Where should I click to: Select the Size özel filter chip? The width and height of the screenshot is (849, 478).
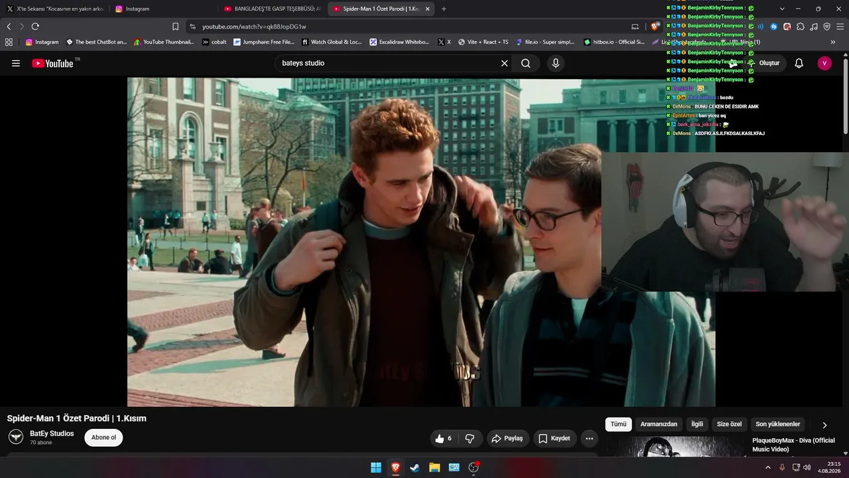[729, 424]
